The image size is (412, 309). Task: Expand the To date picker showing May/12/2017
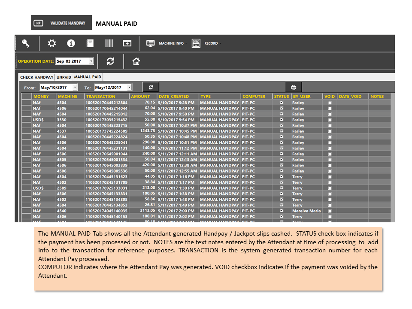[130, 87]
